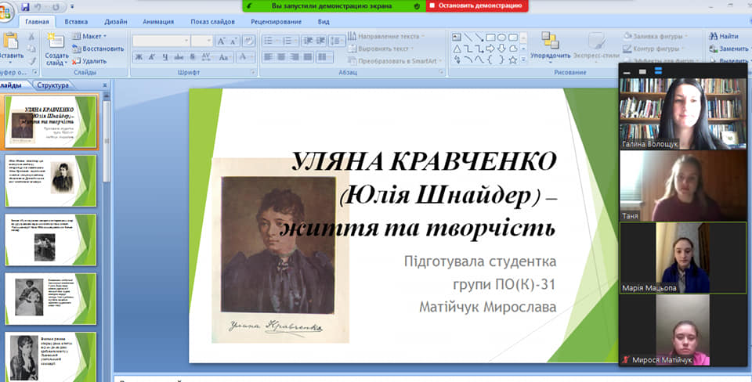The height and width of the screenshot is (382, 752).
Task: Open the font name combo box
Action: click(161, 41)
